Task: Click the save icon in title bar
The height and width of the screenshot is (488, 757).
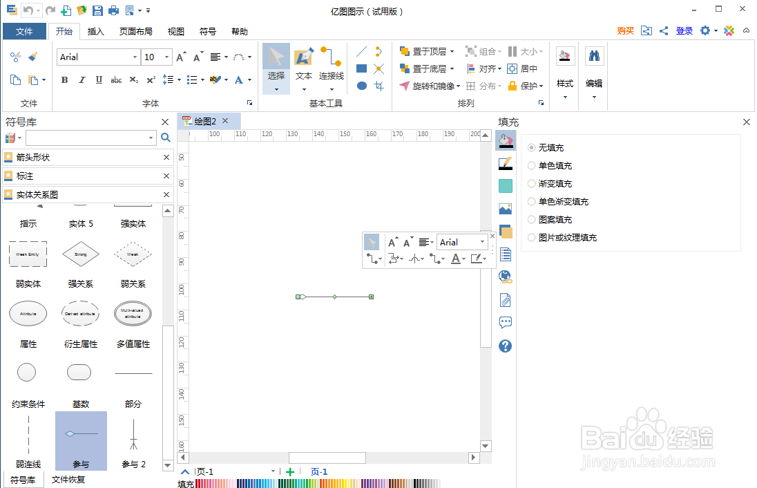Action: 97,10
